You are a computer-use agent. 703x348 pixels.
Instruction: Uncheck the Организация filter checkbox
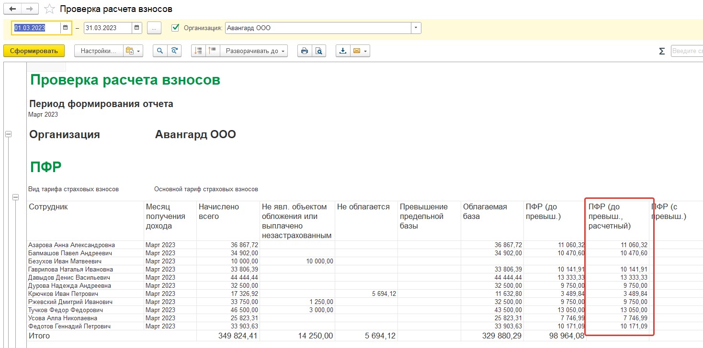175,28
